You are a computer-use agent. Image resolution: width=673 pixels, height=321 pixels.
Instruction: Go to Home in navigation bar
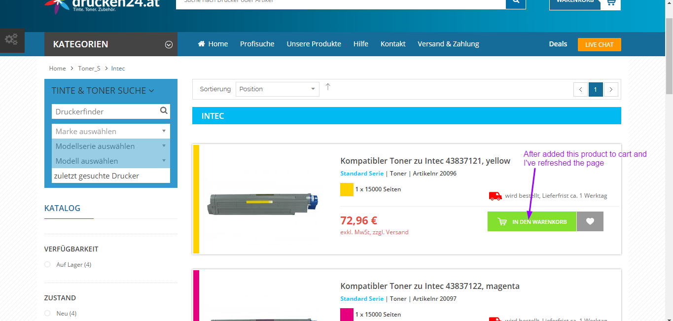[x=213, y=44]
